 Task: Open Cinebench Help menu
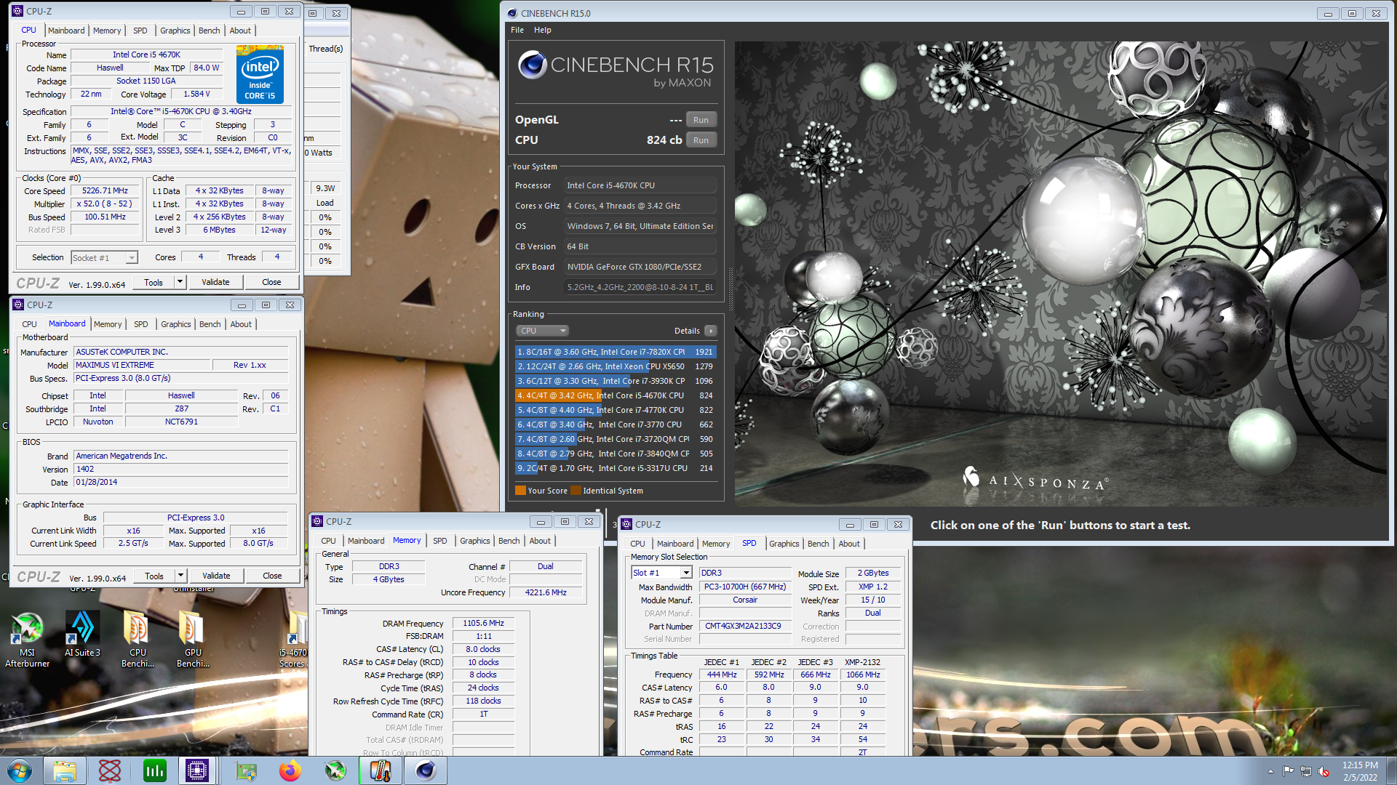[x=542, y=30]
